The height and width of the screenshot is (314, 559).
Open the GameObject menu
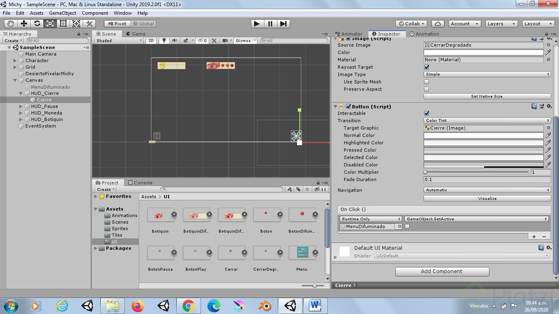click(62, 13)
